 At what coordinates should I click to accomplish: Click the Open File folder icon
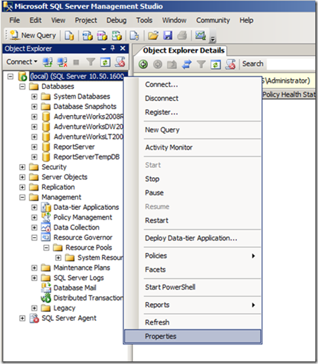pyautogui.click(x=153, y=35)
